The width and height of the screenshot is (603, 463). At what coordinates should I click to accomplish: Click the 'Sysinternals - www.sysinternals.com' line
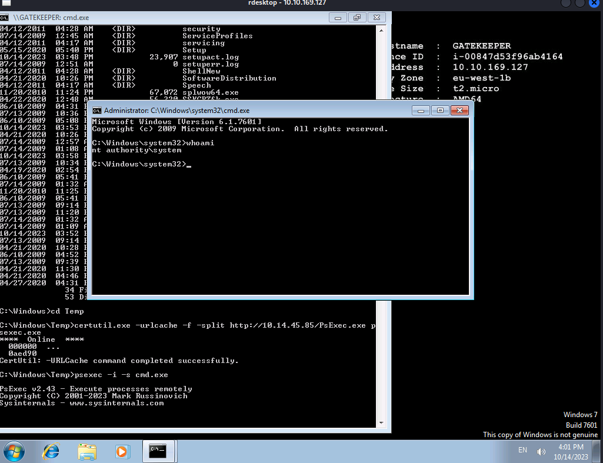pos(82,403)
